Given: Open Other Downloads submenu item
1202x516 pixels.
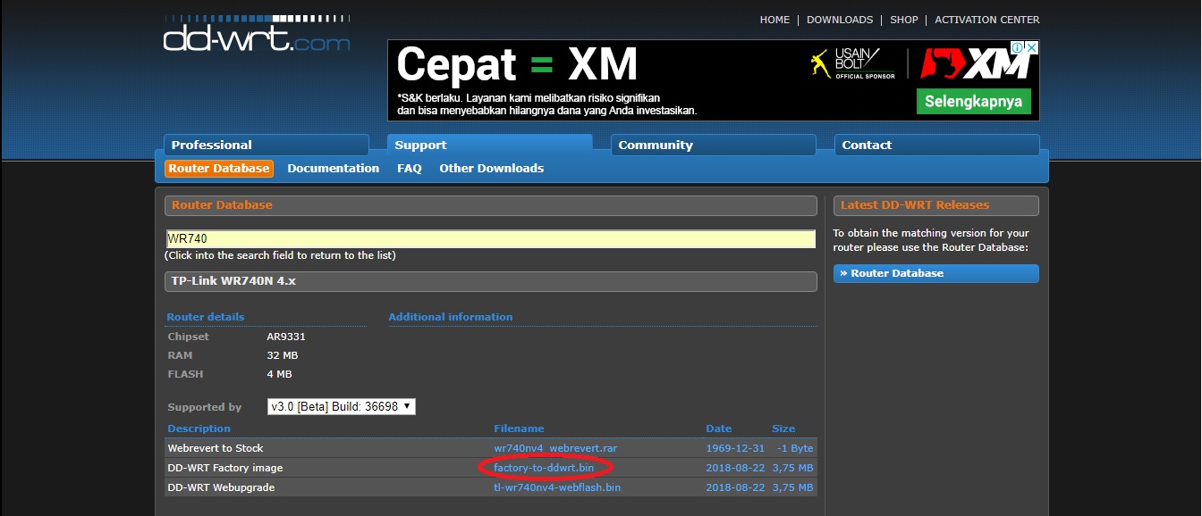Looking at the screenshot, I should [491, 168].
